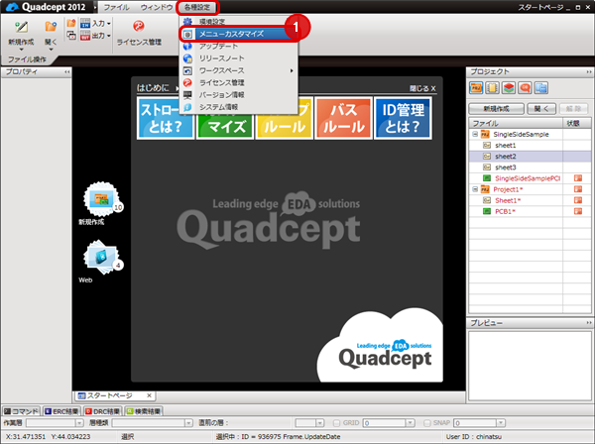Screen dimensions: 595x444
Task: Choose リリースノート menu entry
Action: coord(238,58)
